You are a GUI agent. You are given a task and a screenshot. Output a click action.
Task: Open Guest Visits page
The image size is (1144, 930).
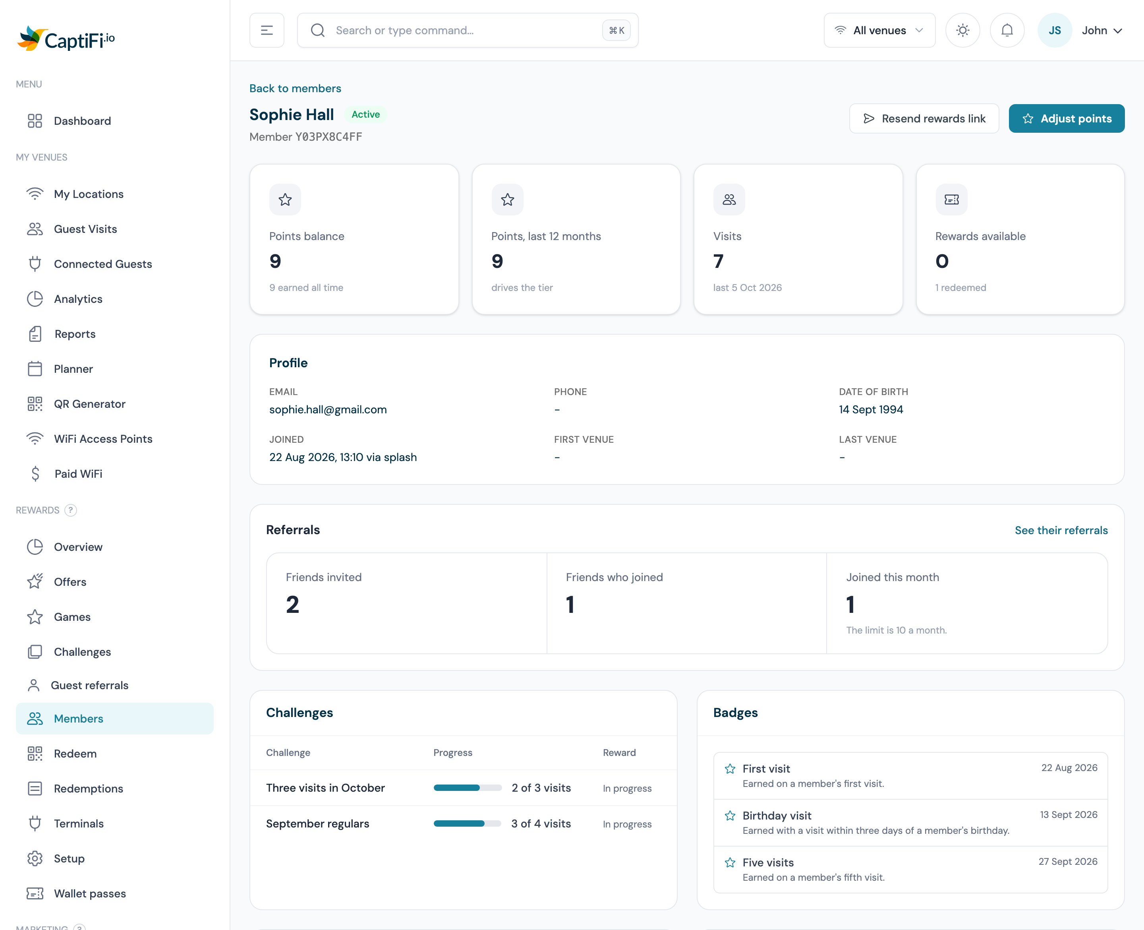click(114, 229)
